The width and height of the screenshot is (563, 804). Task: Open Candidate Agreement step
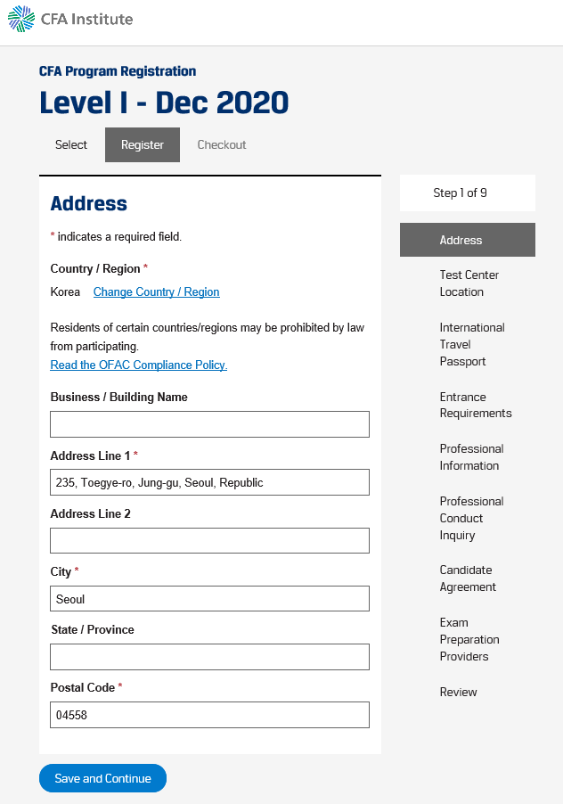[x=468, y=578]
